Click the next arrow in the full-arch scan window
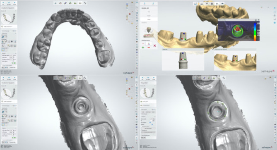The image size is (277, 150). coord(14,3)
